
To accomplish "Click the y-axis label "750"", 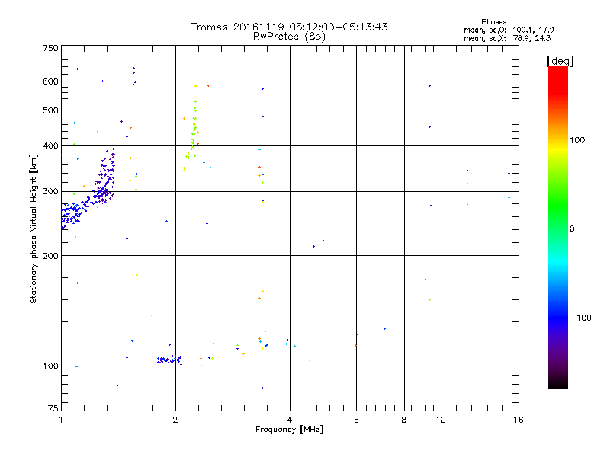I will 50,48.
